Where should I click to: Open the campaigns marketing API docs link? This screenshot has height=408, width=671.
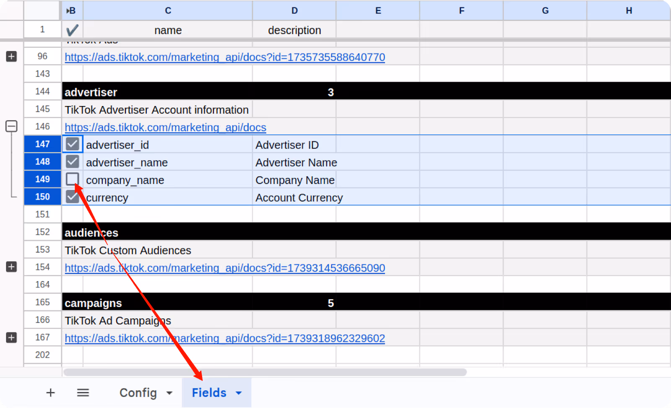[225, 338]
